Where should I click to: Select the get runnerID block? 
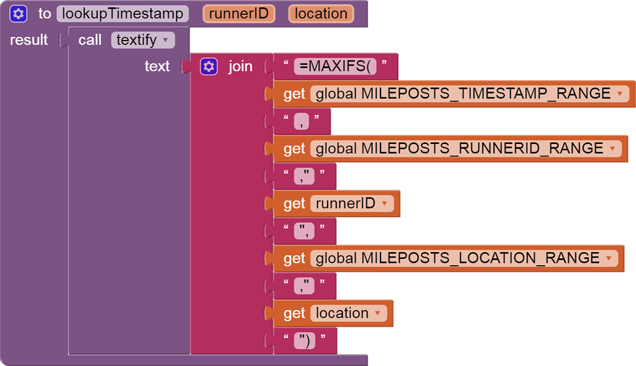pos(296,203)
